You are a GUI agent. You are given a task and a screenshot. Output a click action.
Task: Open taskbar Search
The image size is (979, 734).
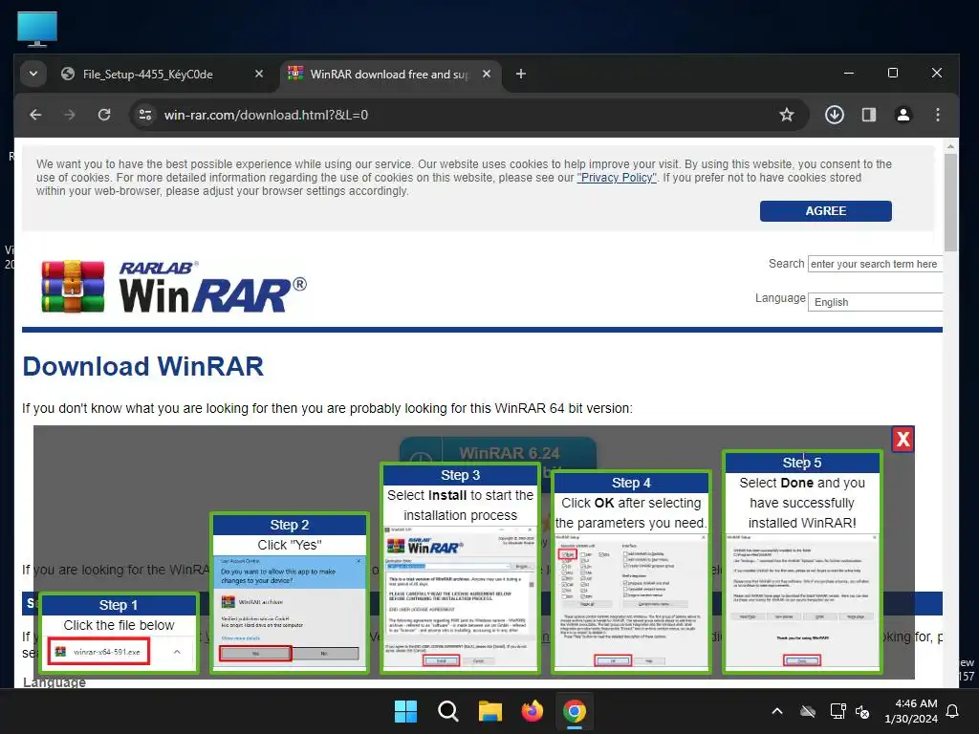tap(447, 711)
